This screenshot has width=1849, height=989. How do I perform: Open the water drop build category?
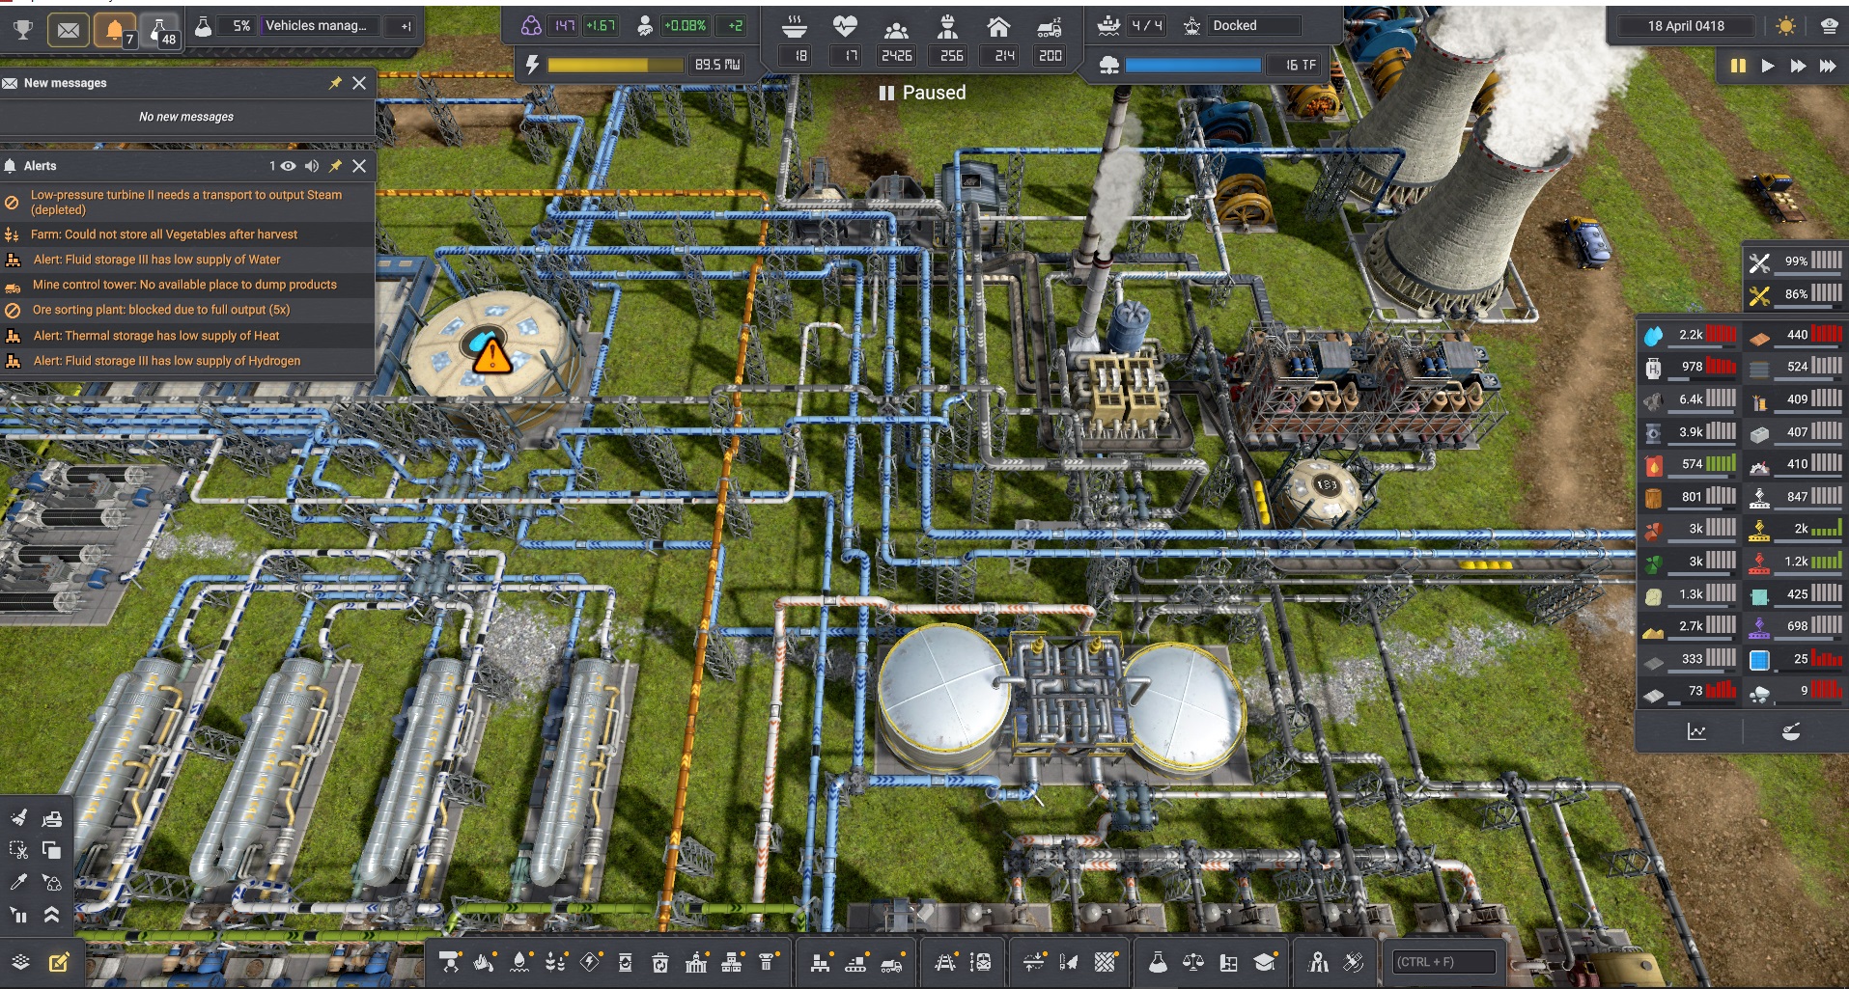[x=519, y=961]
